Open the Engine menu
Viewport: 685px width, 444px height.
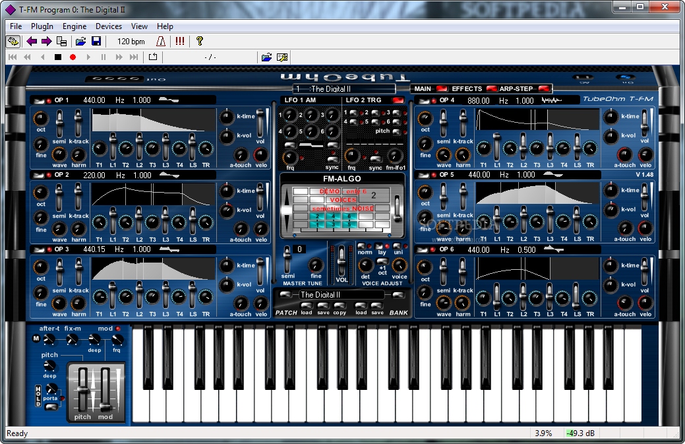pos(74,26)
